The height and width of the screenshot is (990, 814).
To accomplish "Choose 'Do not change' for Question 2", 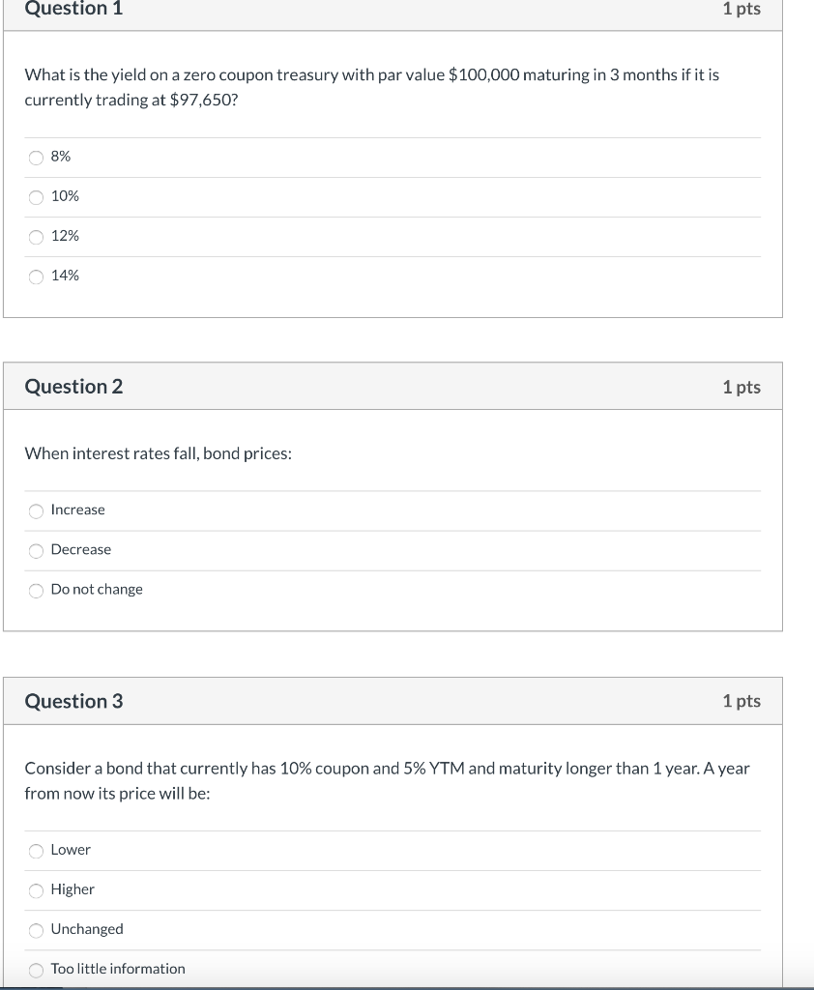I will tap(36, 590).
